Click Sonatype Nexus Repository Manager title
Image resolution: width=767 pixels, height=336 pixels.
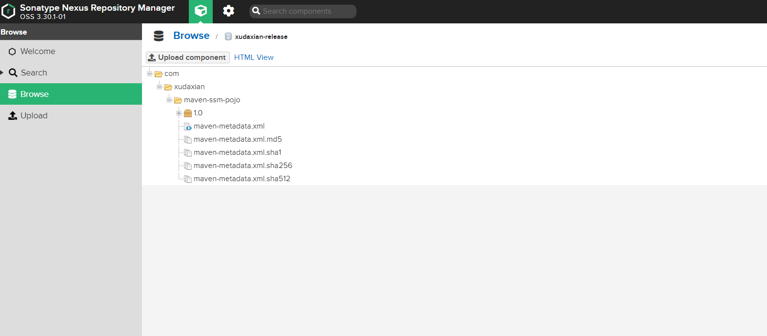97,8
